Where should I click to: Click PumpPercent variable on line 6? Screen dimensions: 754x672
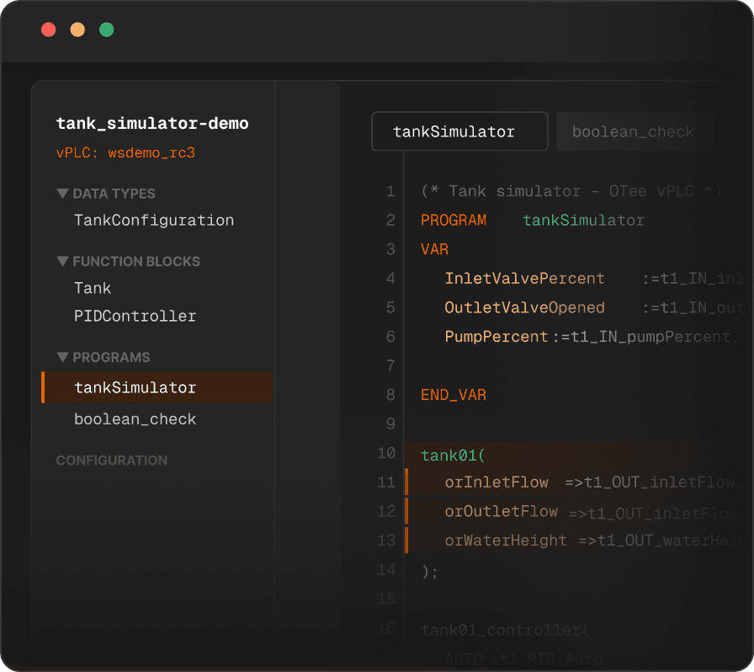(x=496, y=337)
